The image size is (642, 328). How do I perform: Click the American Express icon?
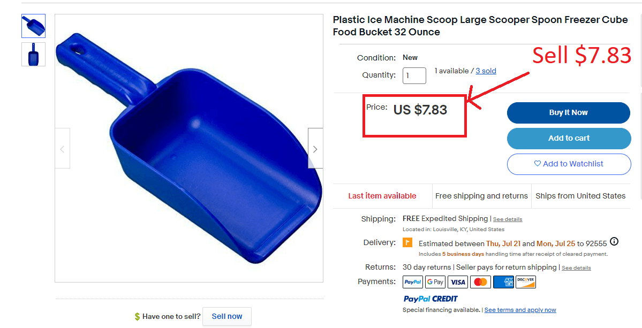503,282
